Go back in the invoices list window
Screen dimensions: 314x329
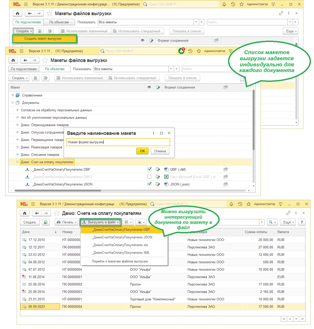tap(37, 213)
